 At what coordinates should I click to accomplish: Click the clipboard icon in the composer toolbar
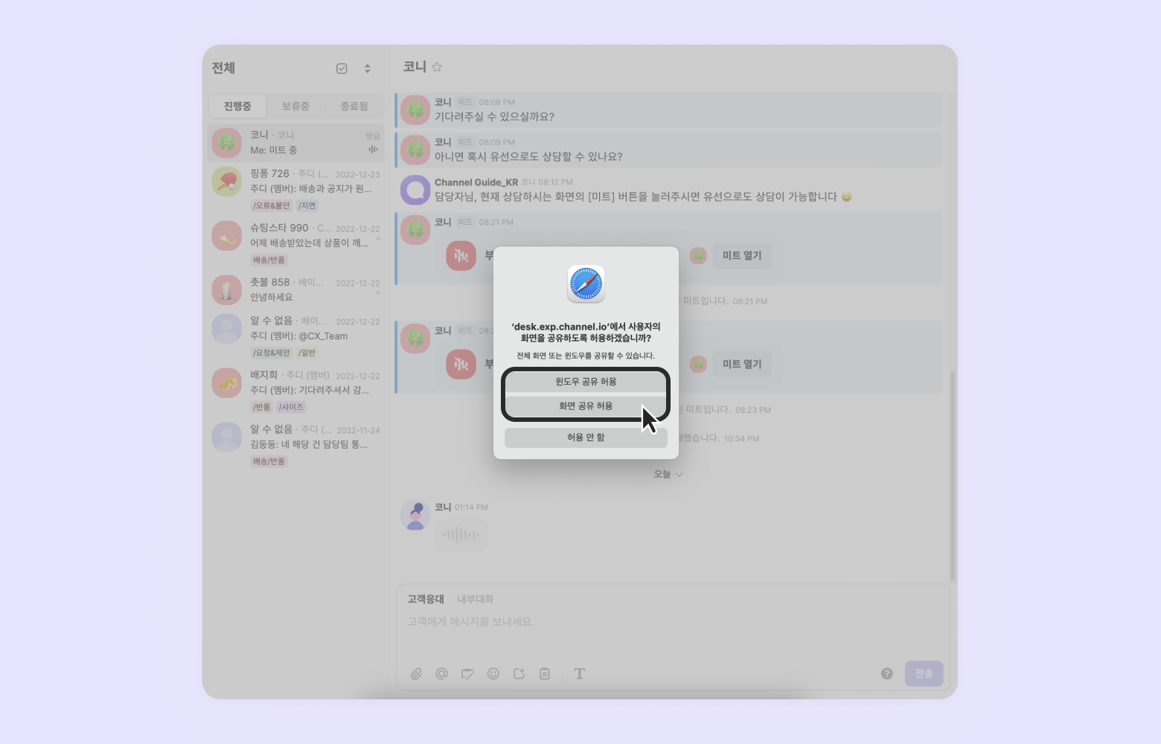click(x=545, y=674)
